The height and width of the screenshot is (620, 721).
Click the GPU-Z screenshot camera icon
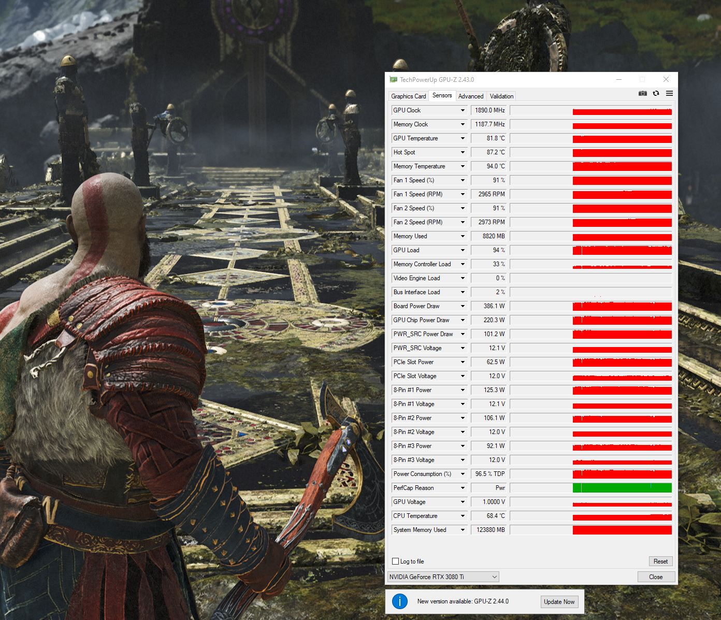(642, 93)
